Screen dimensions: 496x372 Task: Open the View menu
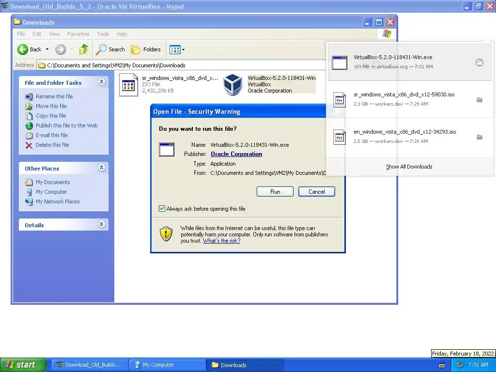[54, 34]
